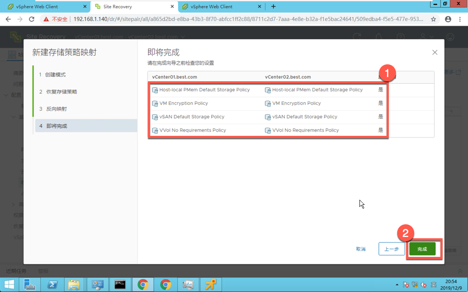
Task: Click vCenter02 Host-local PMem Default Storage Policy
Action: click(x=317, y=90)
